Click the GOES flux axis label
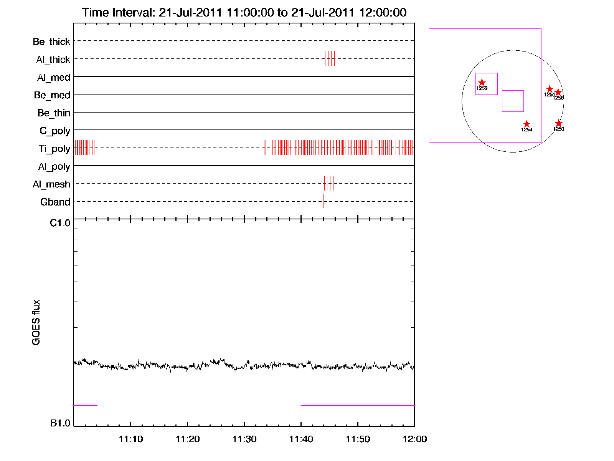This screenshot has height=461, width=614. click(36, 322)
